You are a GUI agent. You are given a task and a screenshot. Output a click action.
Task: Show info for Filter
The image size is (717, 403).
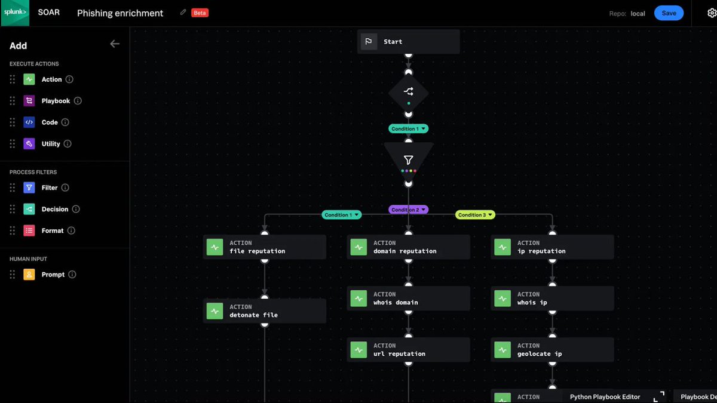point(65,187)
